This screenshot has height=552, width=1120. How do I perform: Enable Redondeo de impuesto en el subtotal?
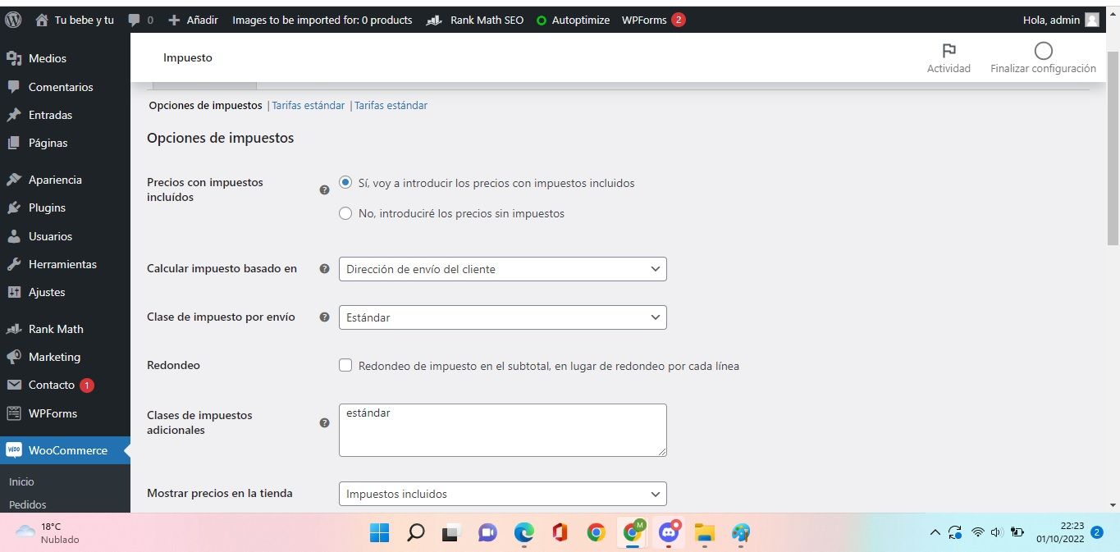pyautogui.click(x=345, y=365)
